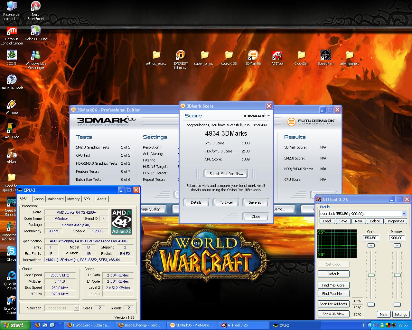Increase Core clock with plus button

tap(371, 246)
